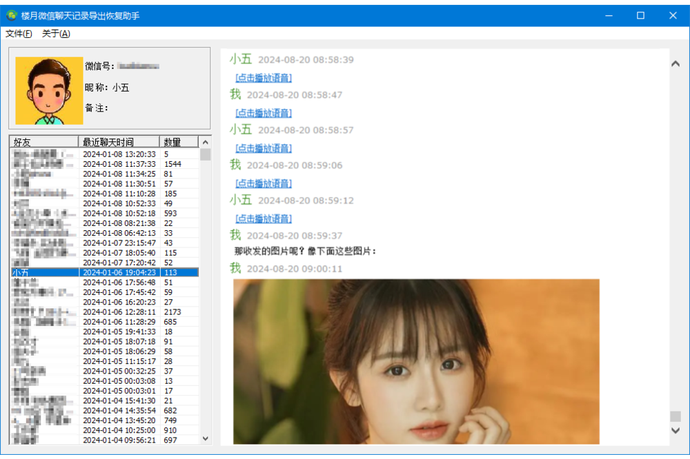Play 小五's voice message from 08:58:39
Viewport: 690px width, 459px height.
point(264,78)
